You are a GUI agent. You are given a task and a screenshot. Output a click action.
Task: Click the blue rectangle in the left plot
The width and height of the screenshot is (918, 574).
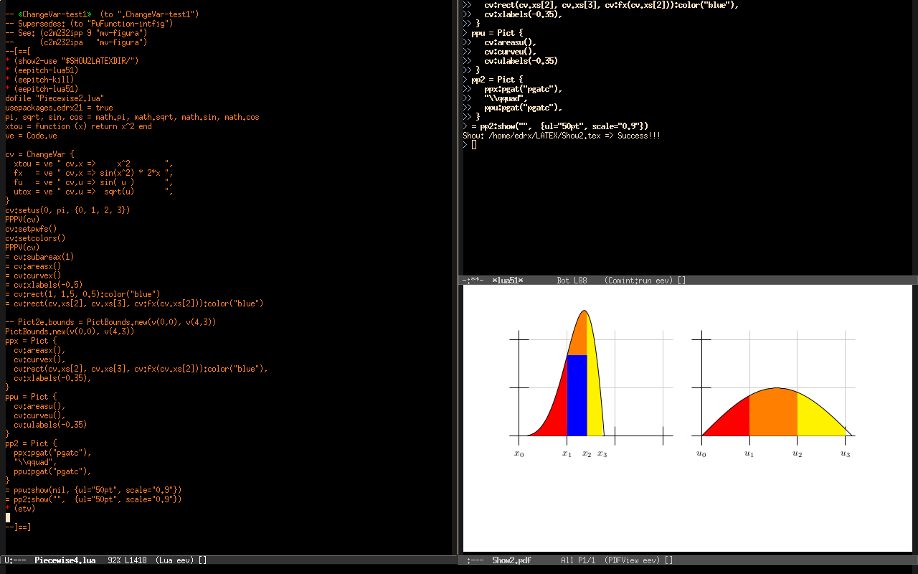click(577, 395)
